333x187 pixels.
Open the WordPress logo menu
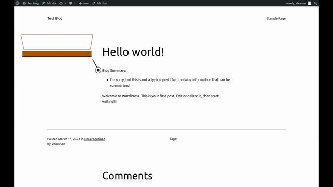pos(18,3)
